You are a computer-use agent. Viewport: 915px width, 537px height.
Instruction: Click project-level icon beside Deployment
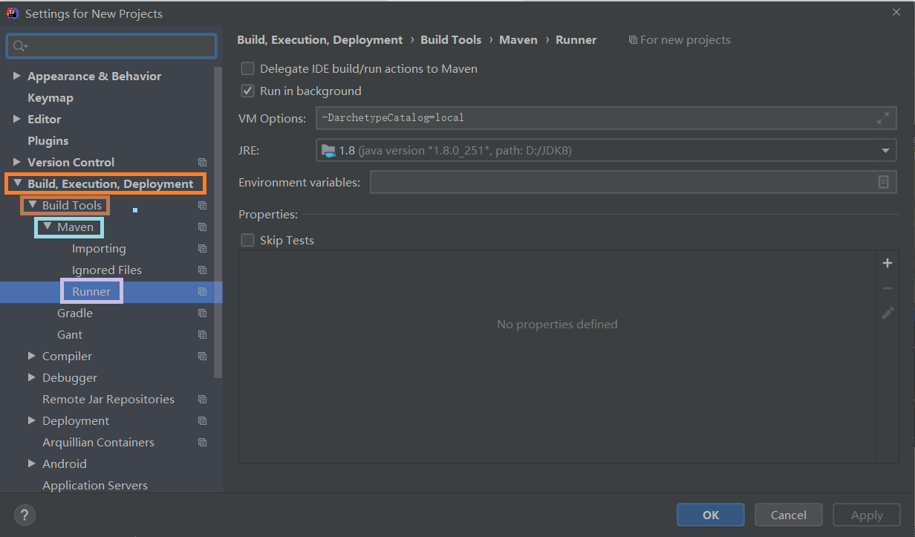tap(202, 420)
